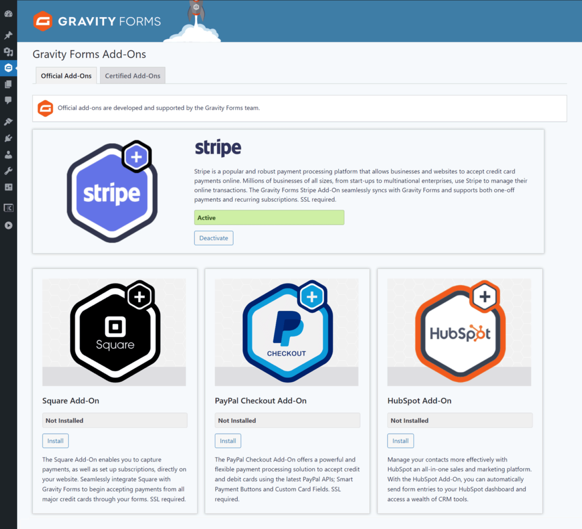Click the Users icon in the sidebar
The width and height of the screenshot is (582, 529).
[9, 154]
